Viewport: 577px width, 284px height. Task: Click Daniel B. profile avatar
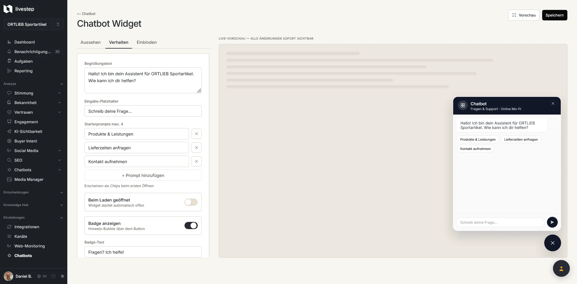pos(8,276)
